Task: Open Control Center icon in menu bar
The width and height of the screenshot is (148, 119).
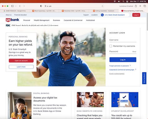Action: 127,1
